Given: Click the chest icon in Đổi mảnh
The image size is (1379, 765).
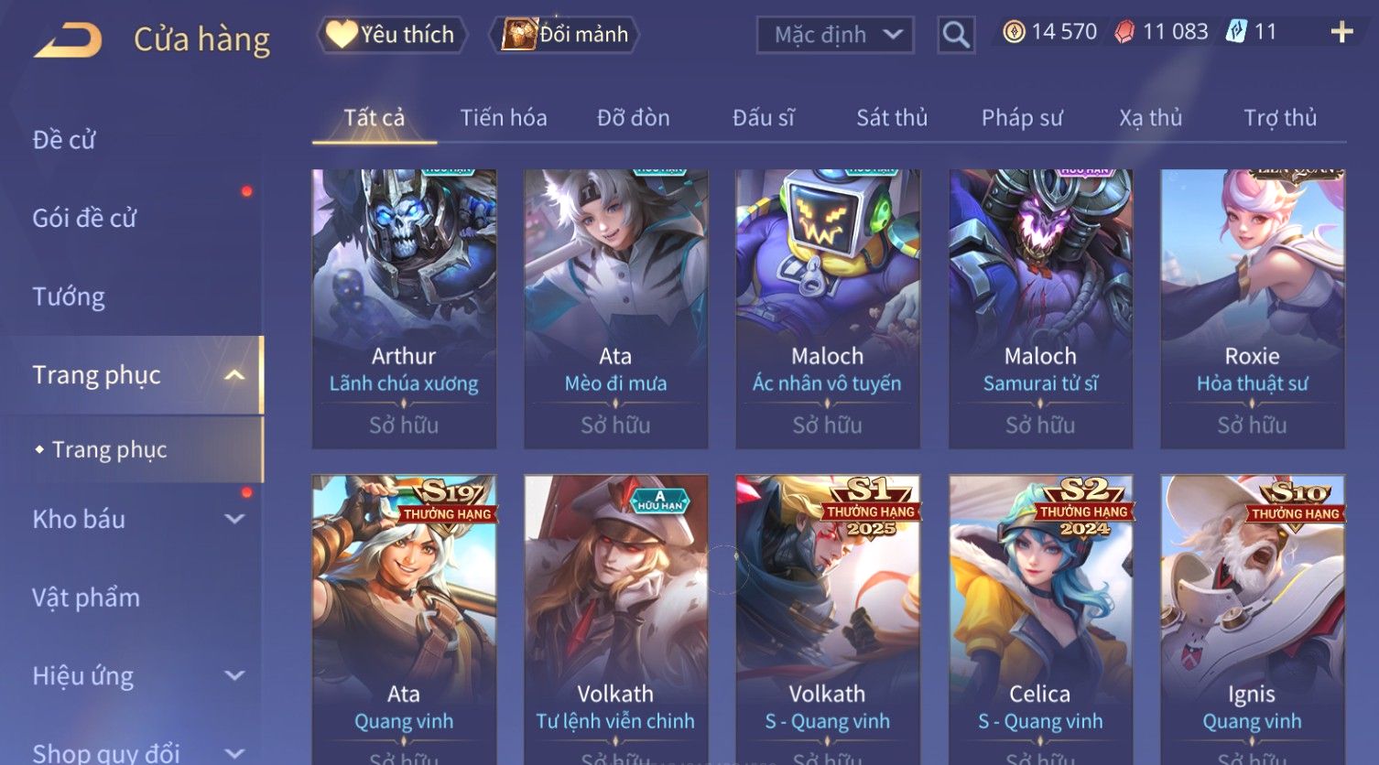Looking at the screenshot, I should [x=518, y=35].
